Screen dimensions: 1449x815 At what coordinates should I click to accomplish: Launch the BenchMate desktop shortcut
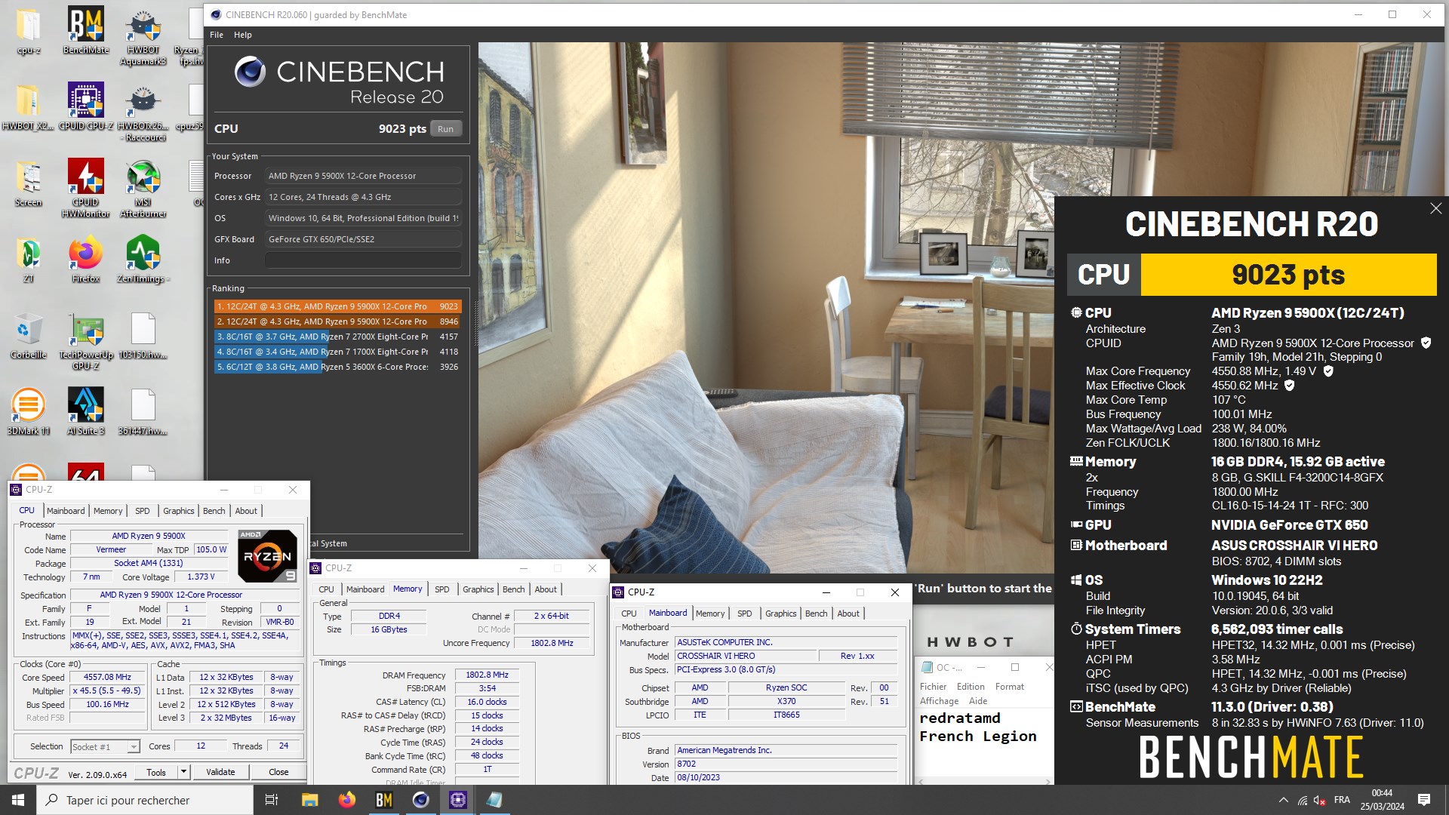[x=85, y=30]
